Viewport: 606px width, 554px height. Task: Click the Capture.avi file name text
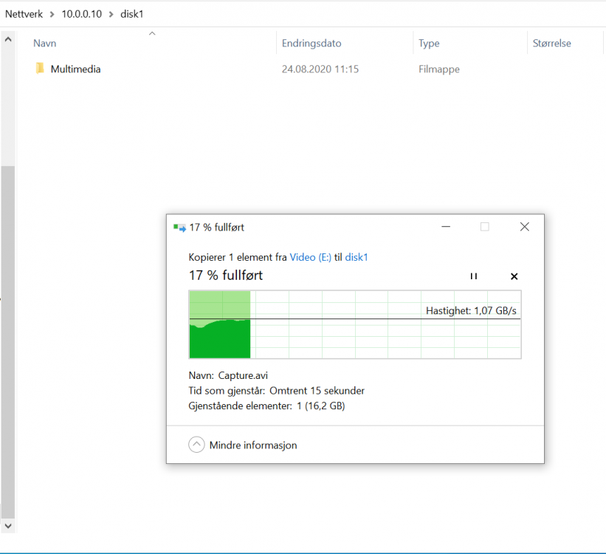[243, 375]
